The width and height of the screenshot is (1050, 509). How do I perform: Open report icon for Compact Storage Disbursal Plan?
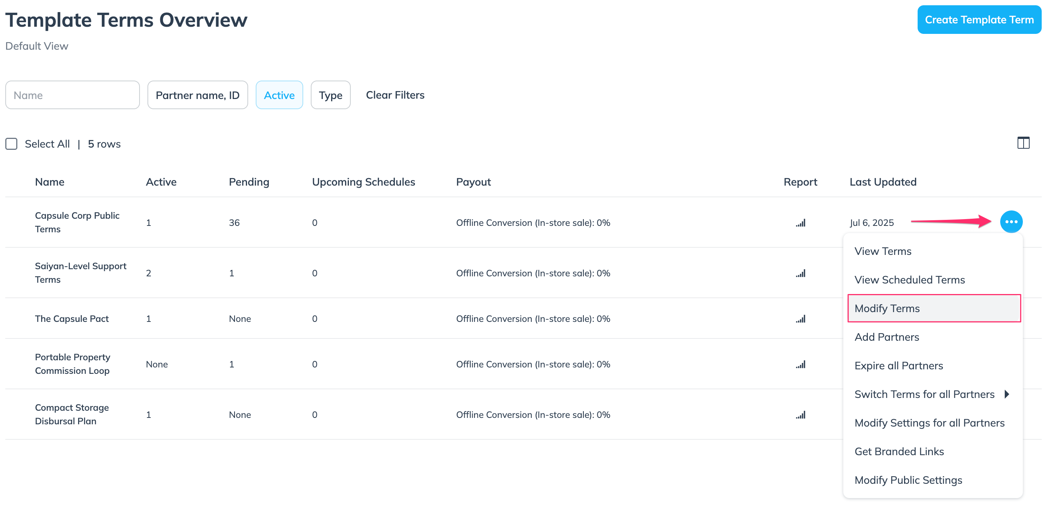tap(801, 415)
